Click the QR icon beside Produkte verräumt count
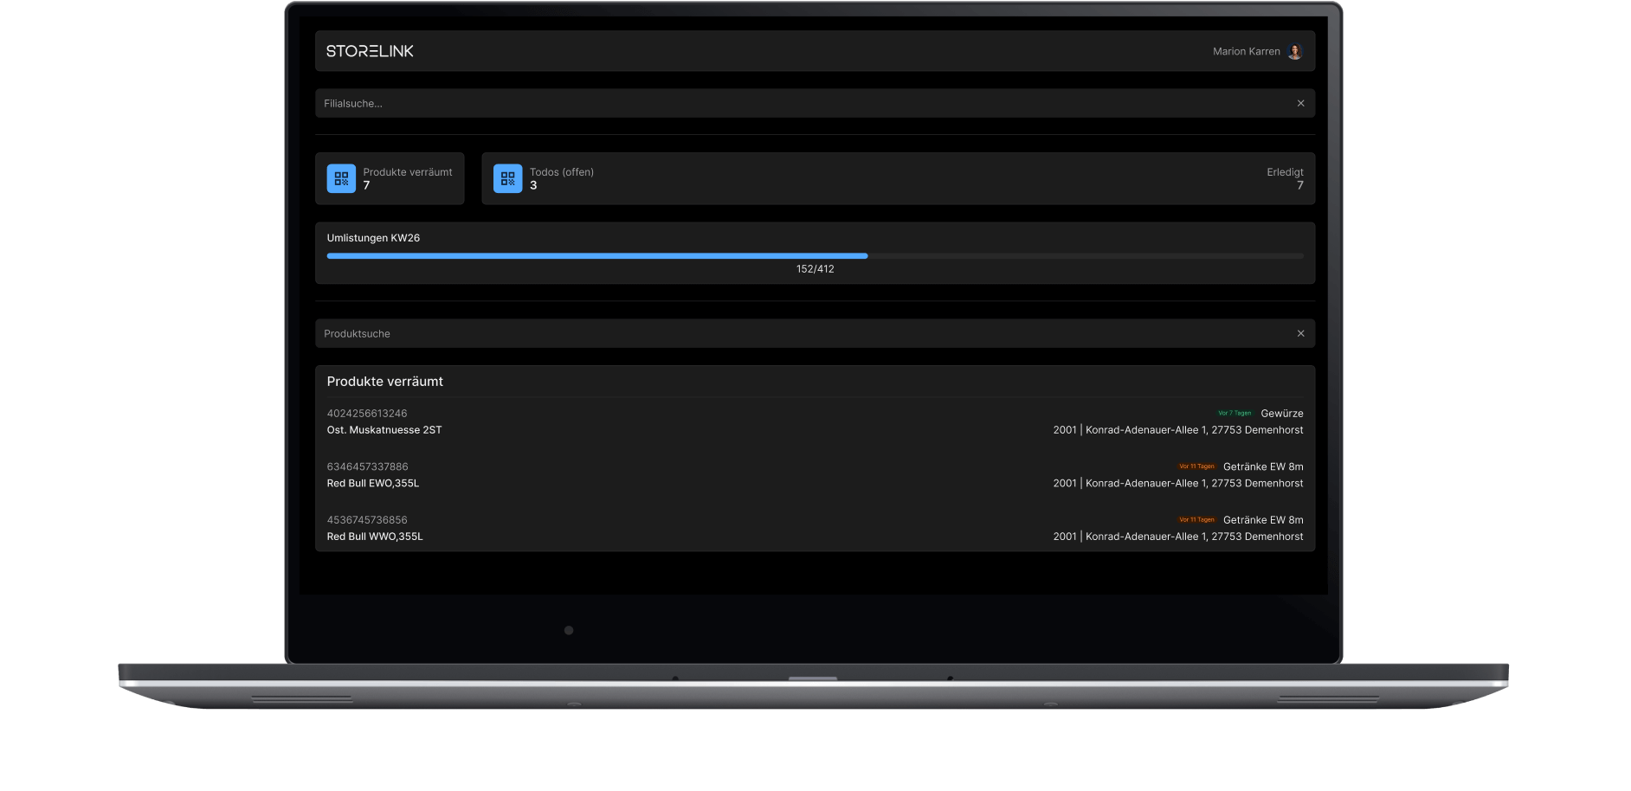This screenshot has height=791, width=1631. coord(341,178)
